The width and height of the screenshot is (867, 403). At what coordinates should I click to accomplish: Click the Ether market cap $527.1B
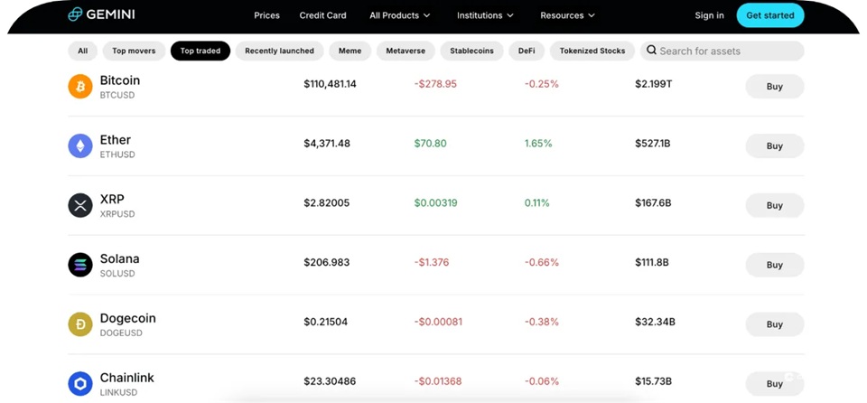(652, 144)
